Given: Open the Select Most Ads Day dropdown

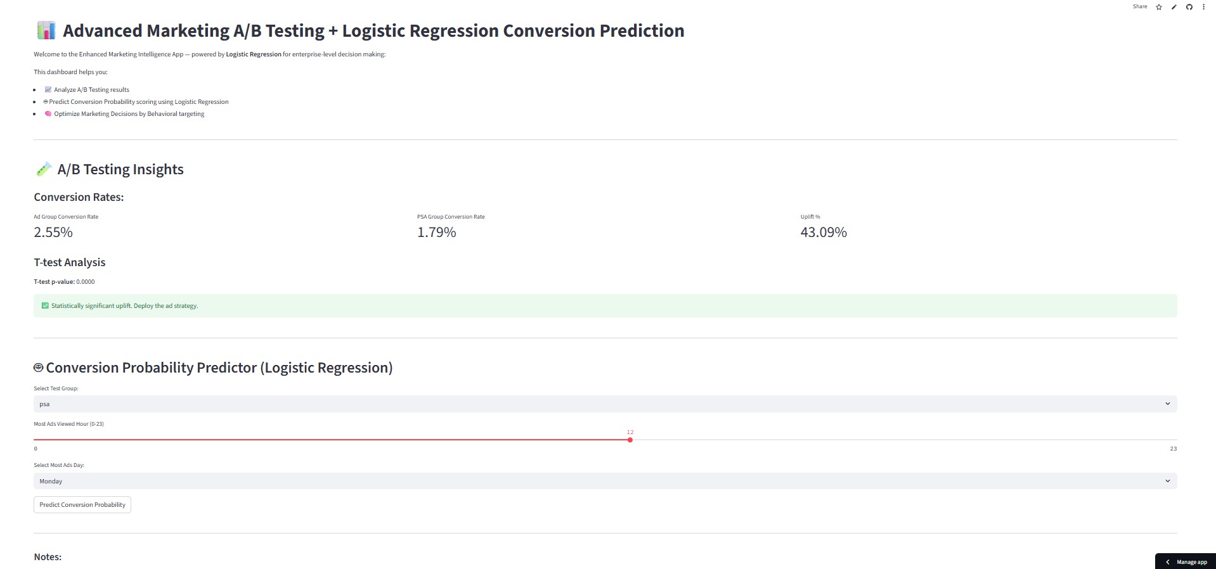Looking at the screenshot, I should (x=605, y=481).
